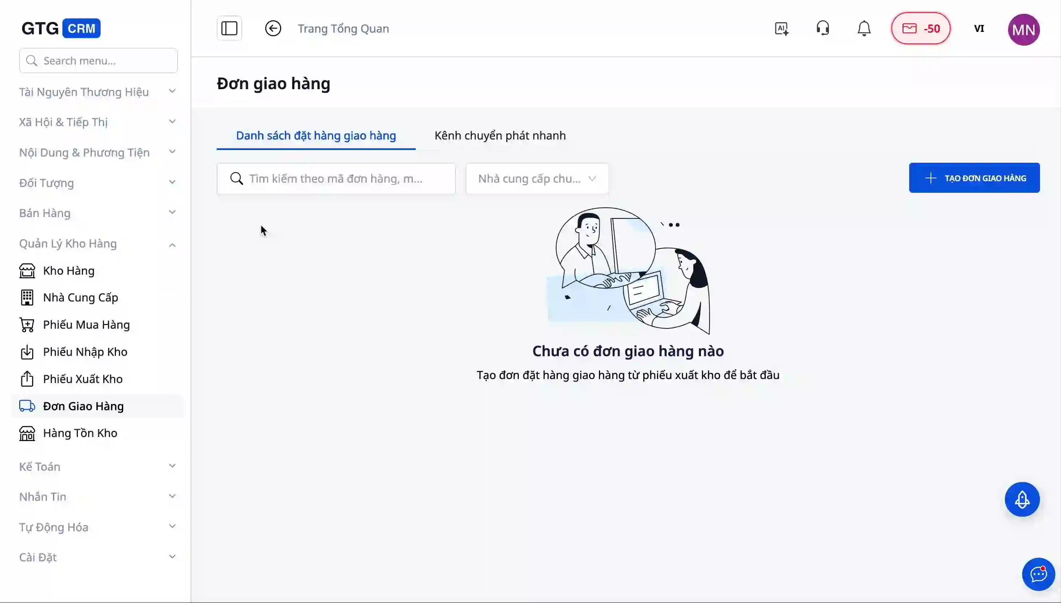Switch to Kênh chuyển phát nhanh tab
Image resolution: width=1061 pixels, height=603 pixels.
tap(500, 136)
